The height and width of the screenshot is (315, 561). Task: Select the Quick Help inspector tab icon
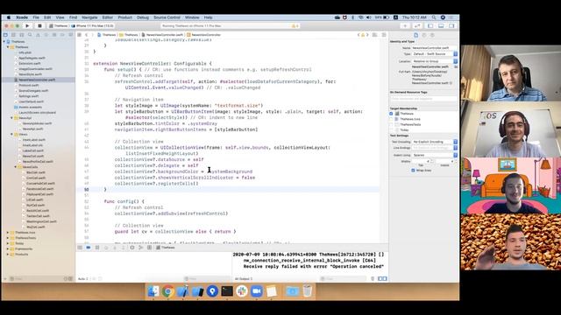click(432, 35)
